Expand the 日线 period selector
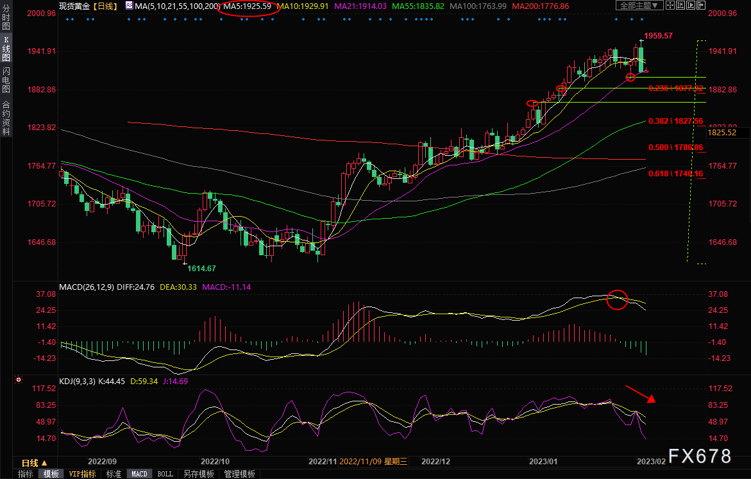Screen dimensions: 751x479 pyautogui.click(x=34, y=462)
